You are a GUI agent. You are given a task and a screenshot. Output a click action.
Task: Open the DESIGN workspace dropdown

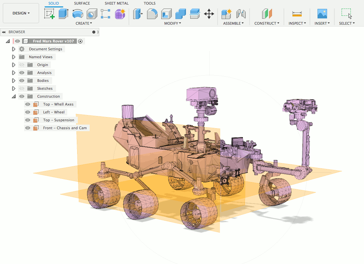click(21, 13)
